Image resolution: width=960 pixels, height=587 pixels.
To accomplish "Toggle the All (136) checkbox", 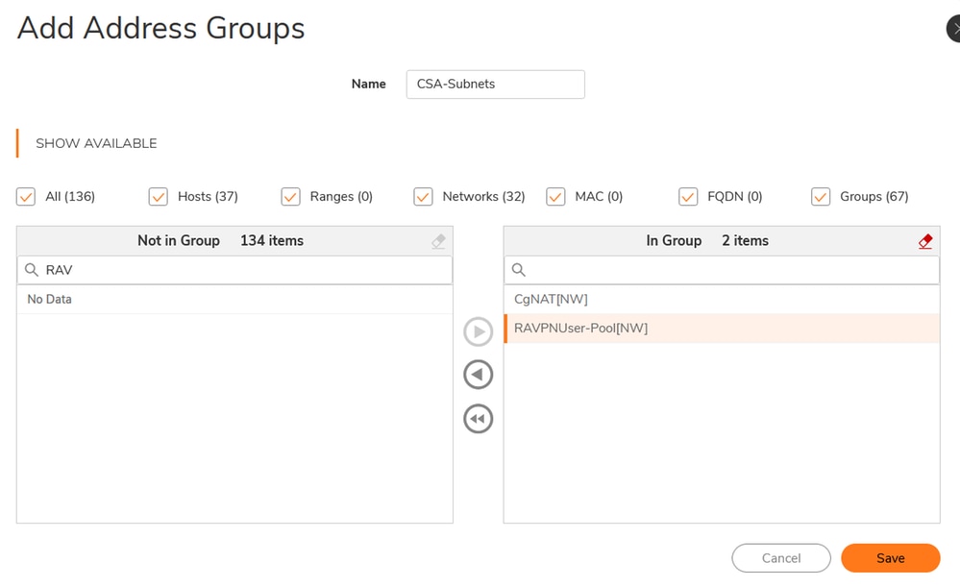I will pyautogui.click(x=26, y=197).
